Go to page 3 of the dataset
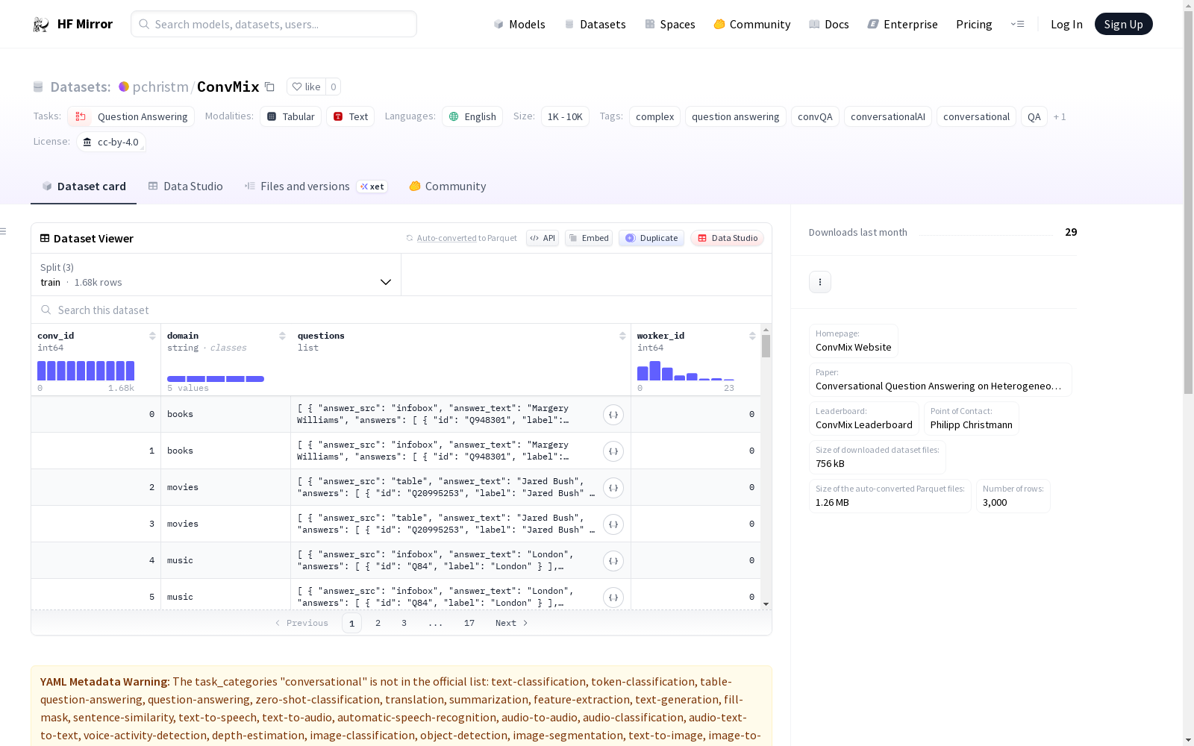 pyautogui.click(x=404, y=623)
